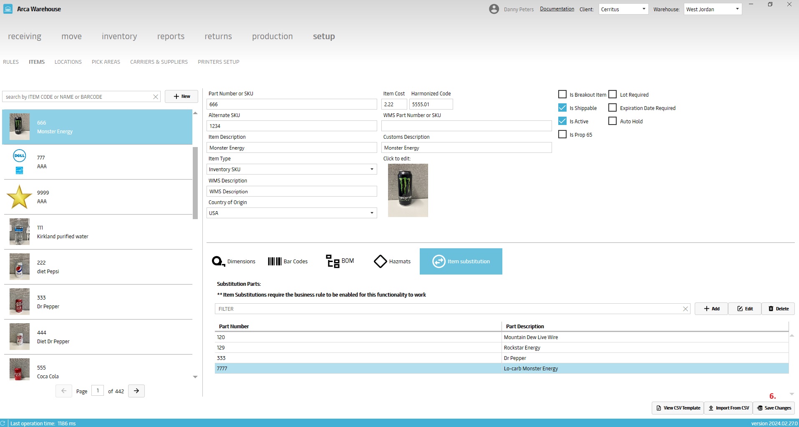Select the Kirkland purified water item image

20,232
